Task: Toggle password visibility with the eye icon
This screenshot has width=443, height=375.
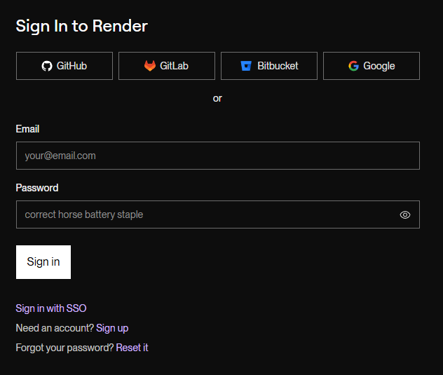Action: (x=404, y=215)
